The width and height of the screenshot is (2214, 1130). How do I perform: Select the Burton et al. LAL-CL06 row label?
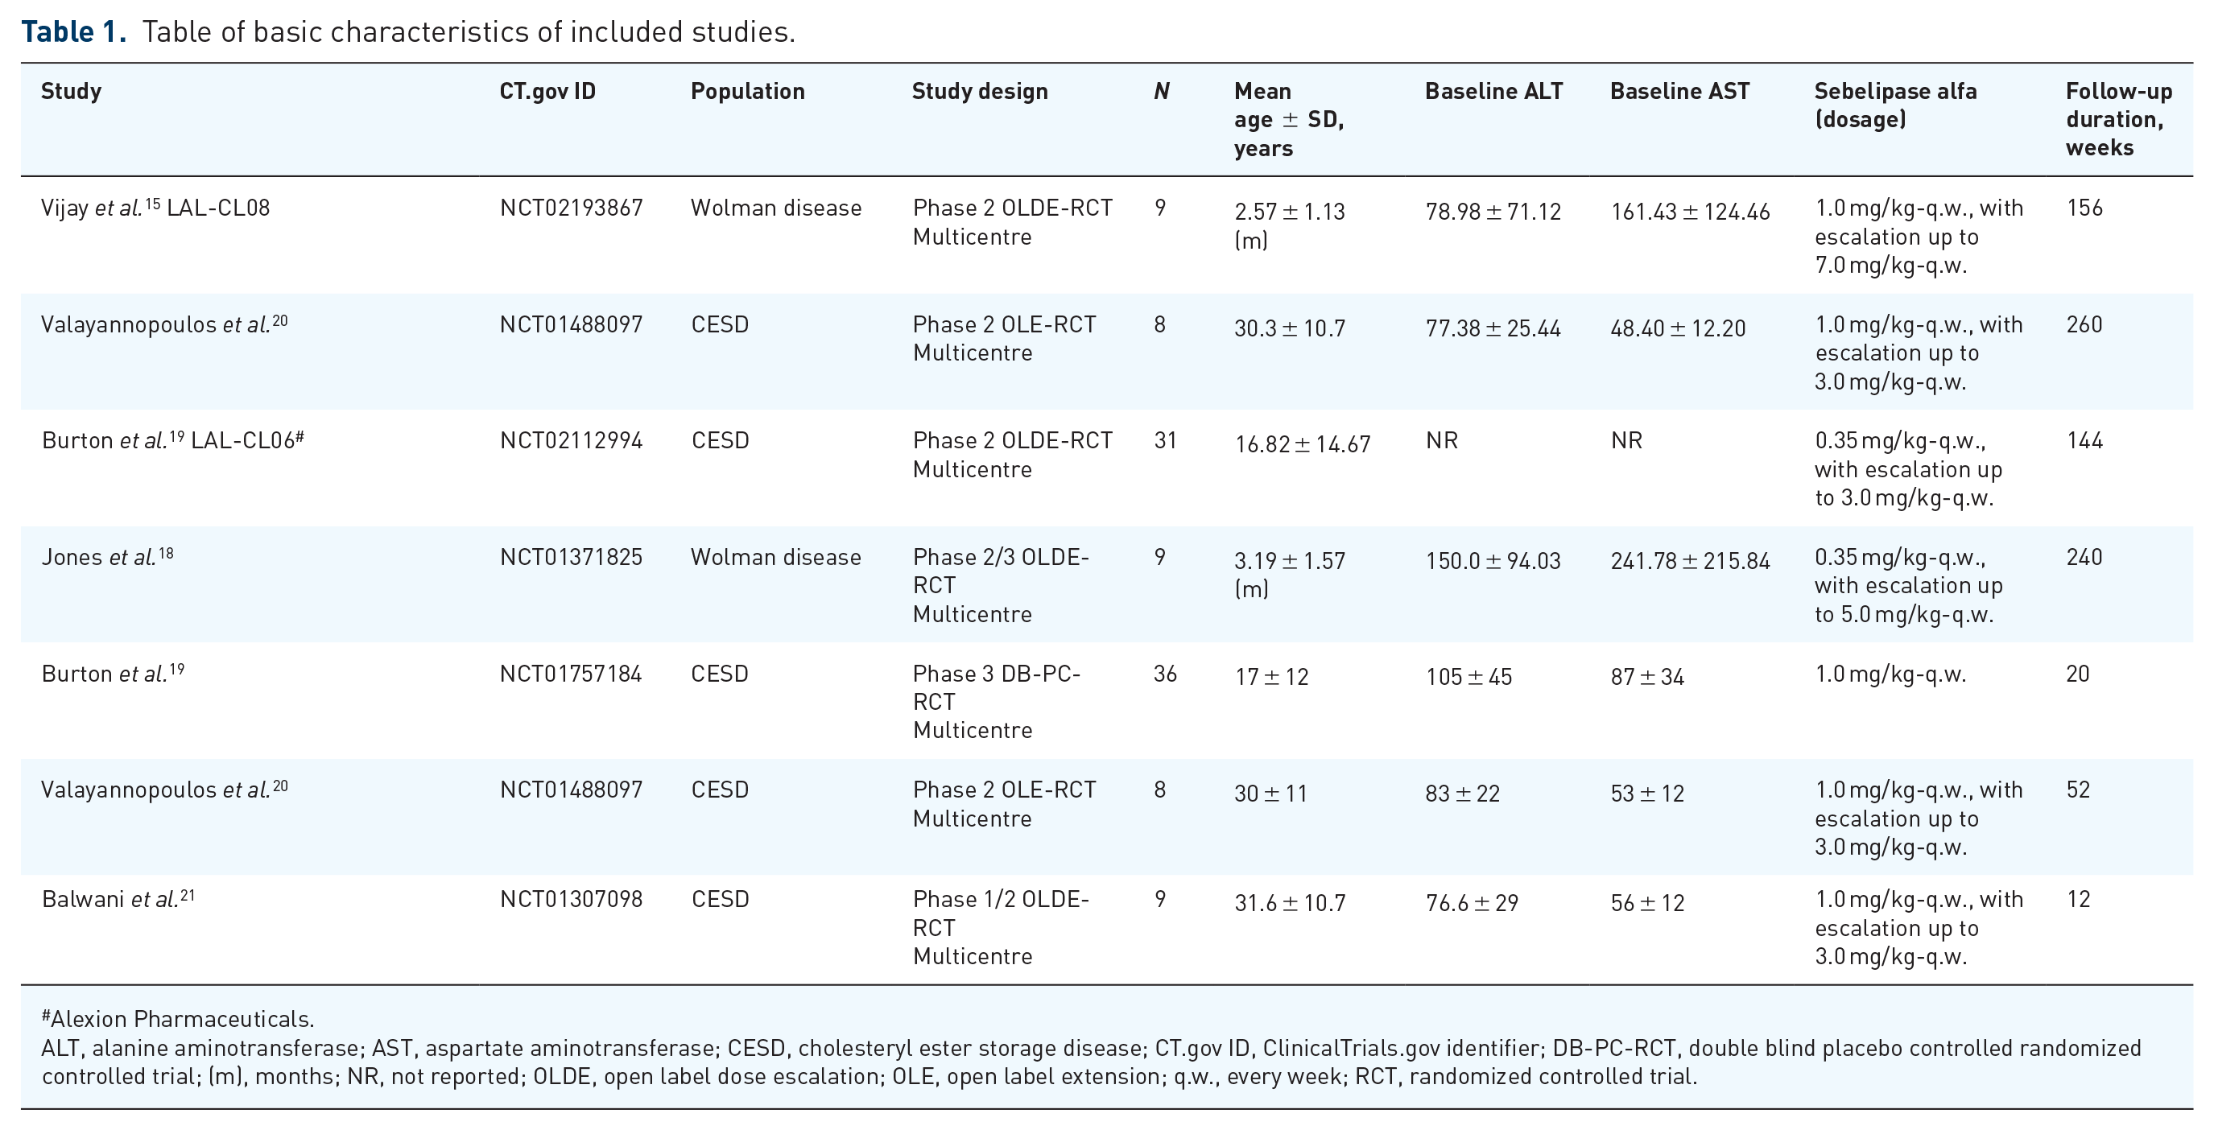173,441
